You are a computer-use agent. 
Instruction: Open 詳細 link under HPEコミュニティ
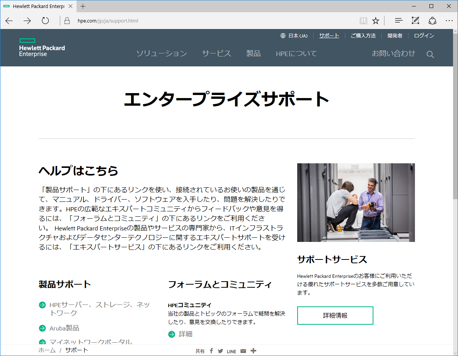(x=186, y=334)
